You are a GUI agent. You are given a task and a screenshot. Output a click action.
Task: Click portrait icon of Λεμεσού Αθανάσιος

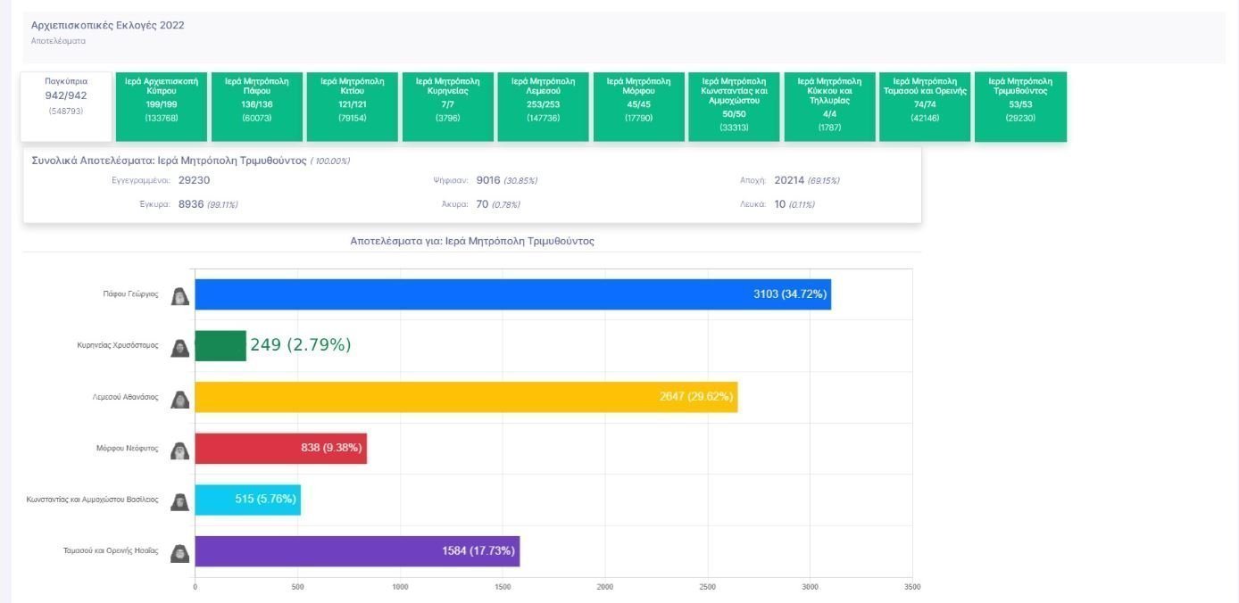(180, 399)
